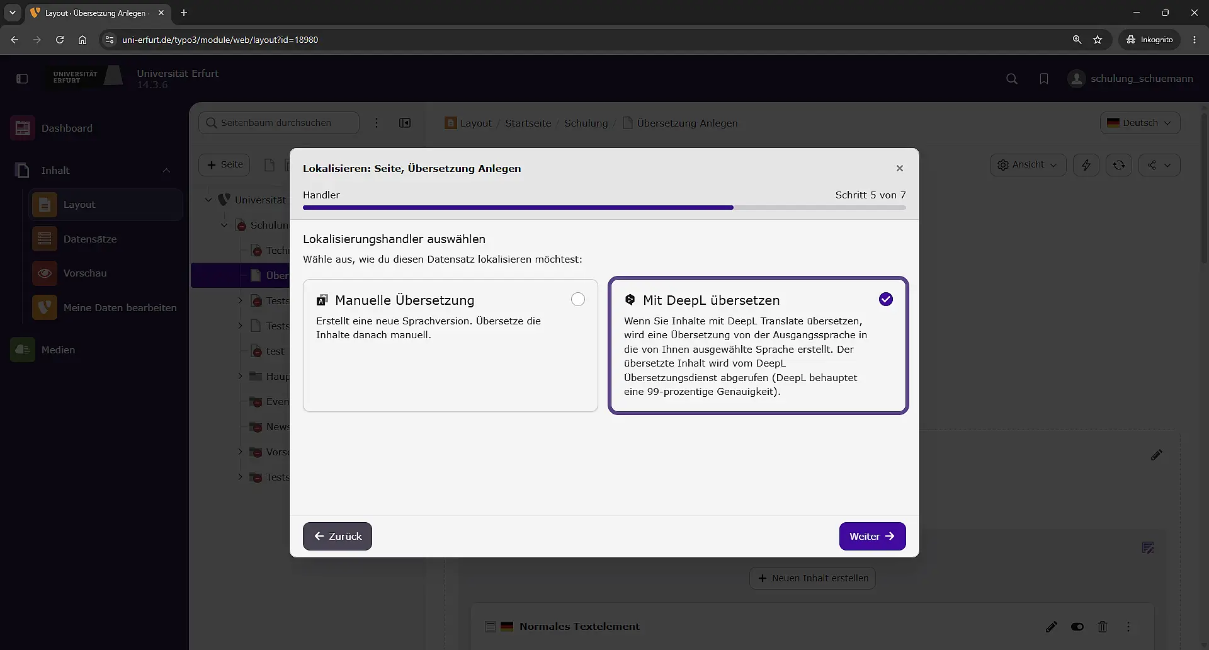
Task: Bookmark this page with the star icon
Action: point(1098,40)
